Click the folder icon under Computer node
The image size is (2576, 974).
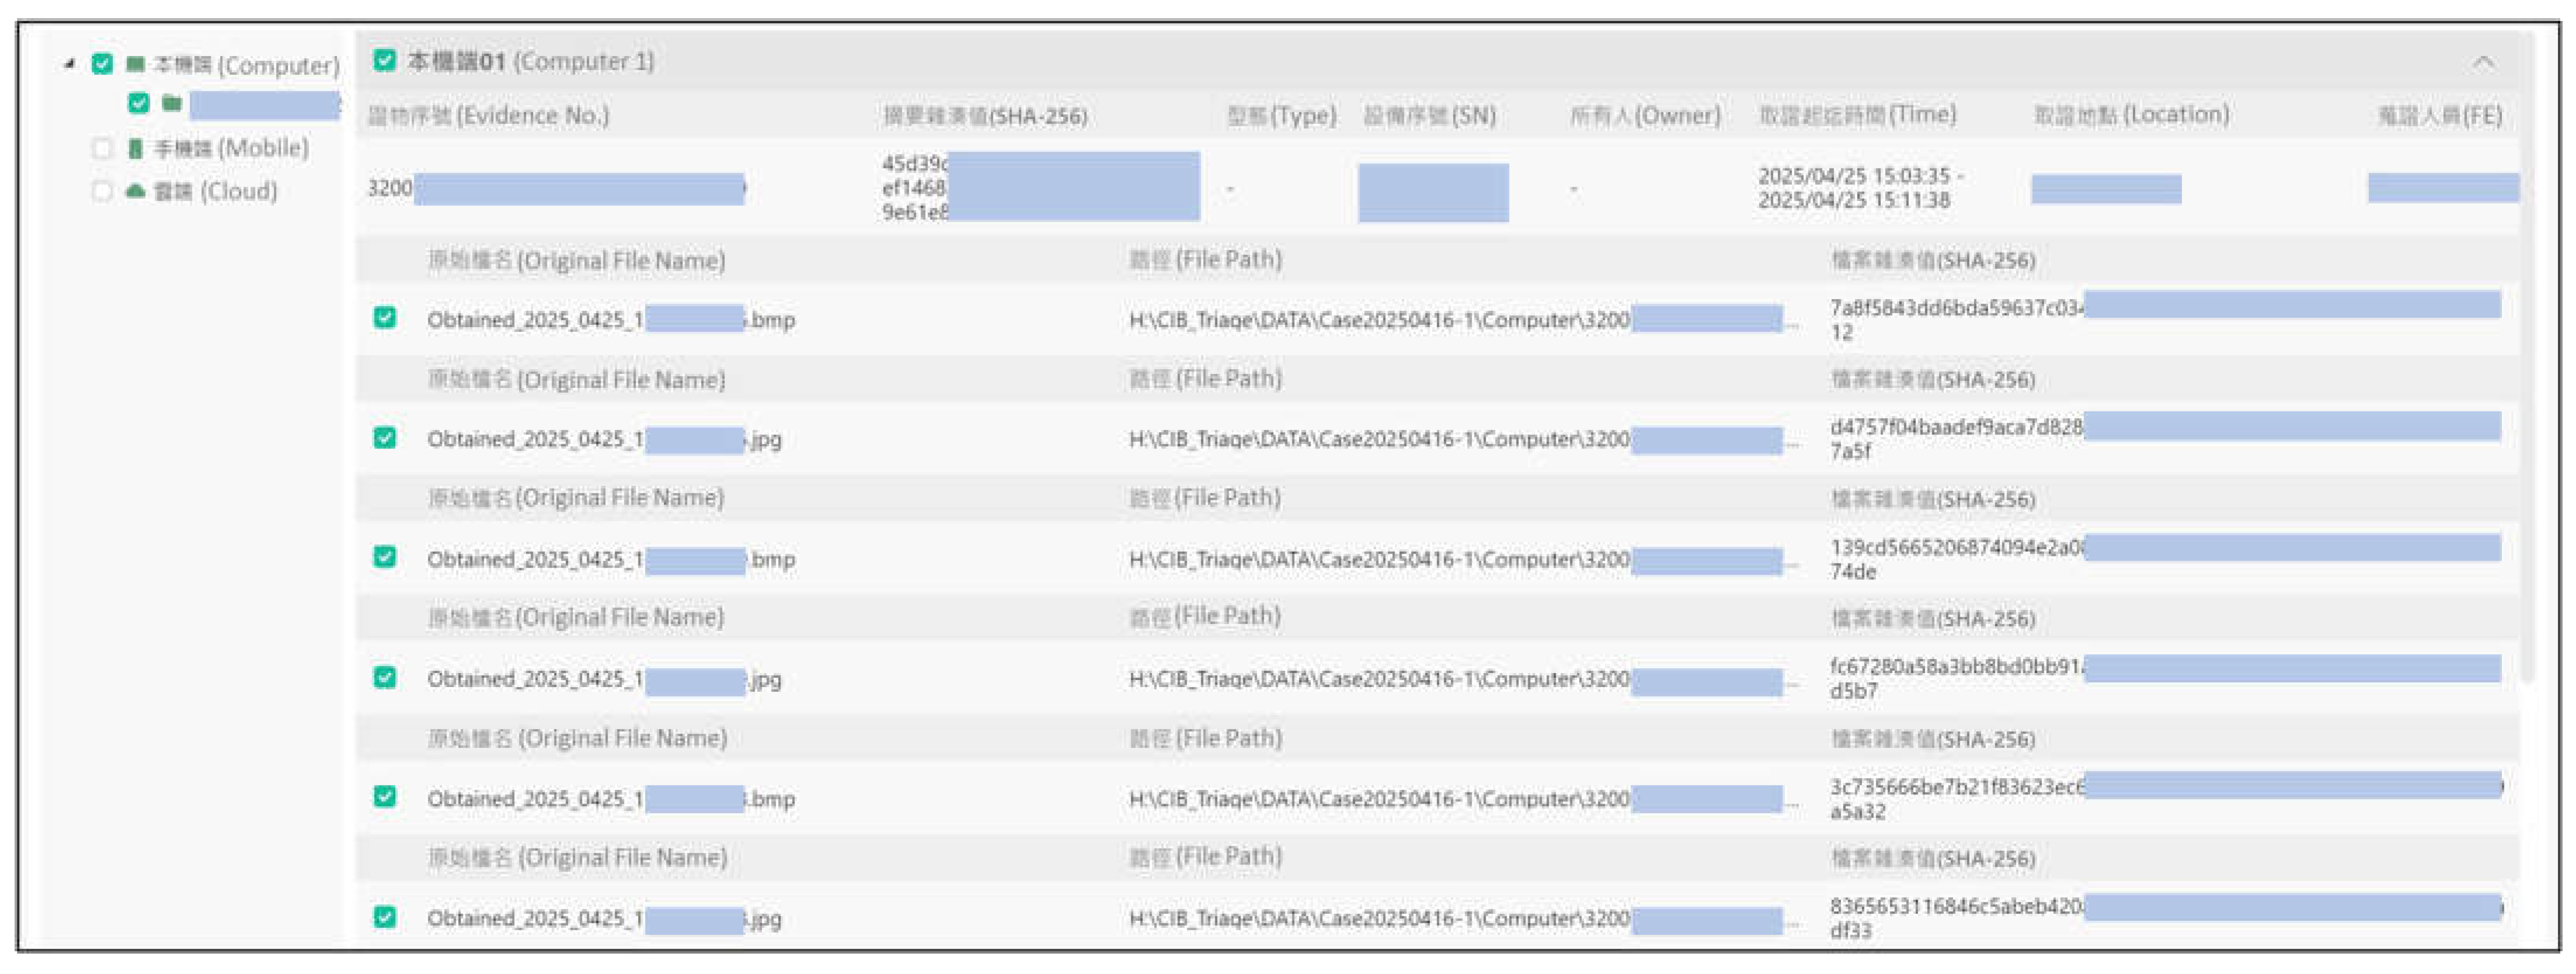172,104
